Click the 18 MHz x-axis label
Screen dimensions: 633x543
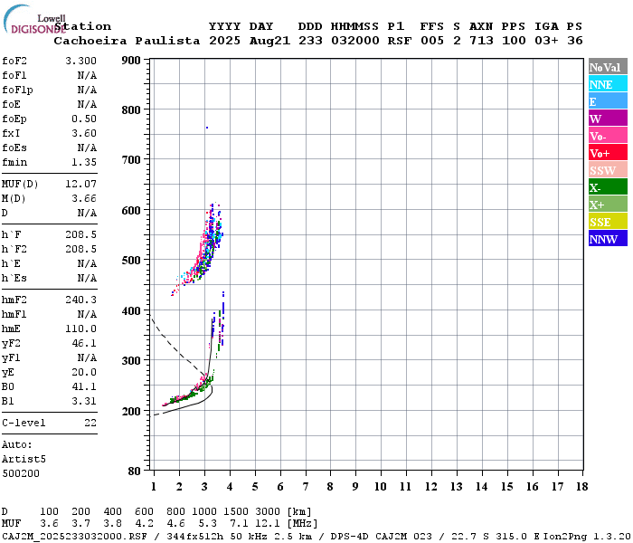[x=581, y=487]
